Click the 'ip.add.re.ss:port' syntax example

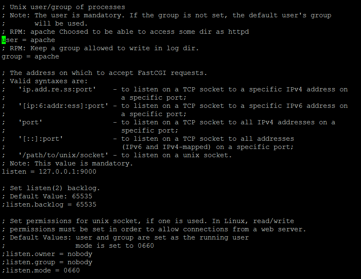point(57,89)
